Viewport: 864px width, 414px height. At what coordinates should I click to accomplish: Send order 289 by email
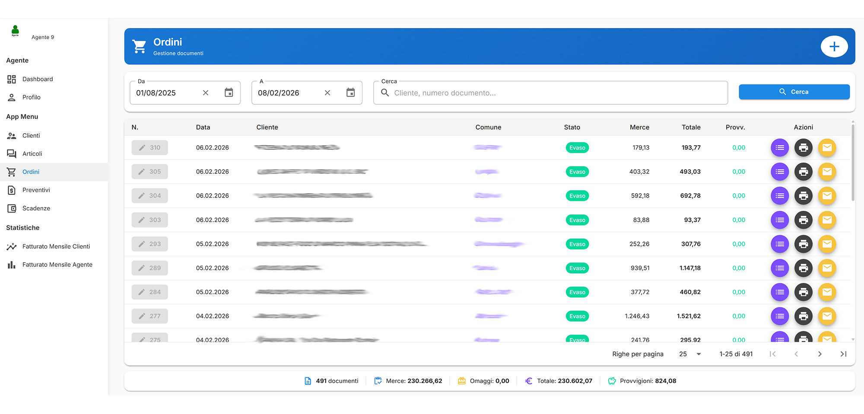pos(827,268)
